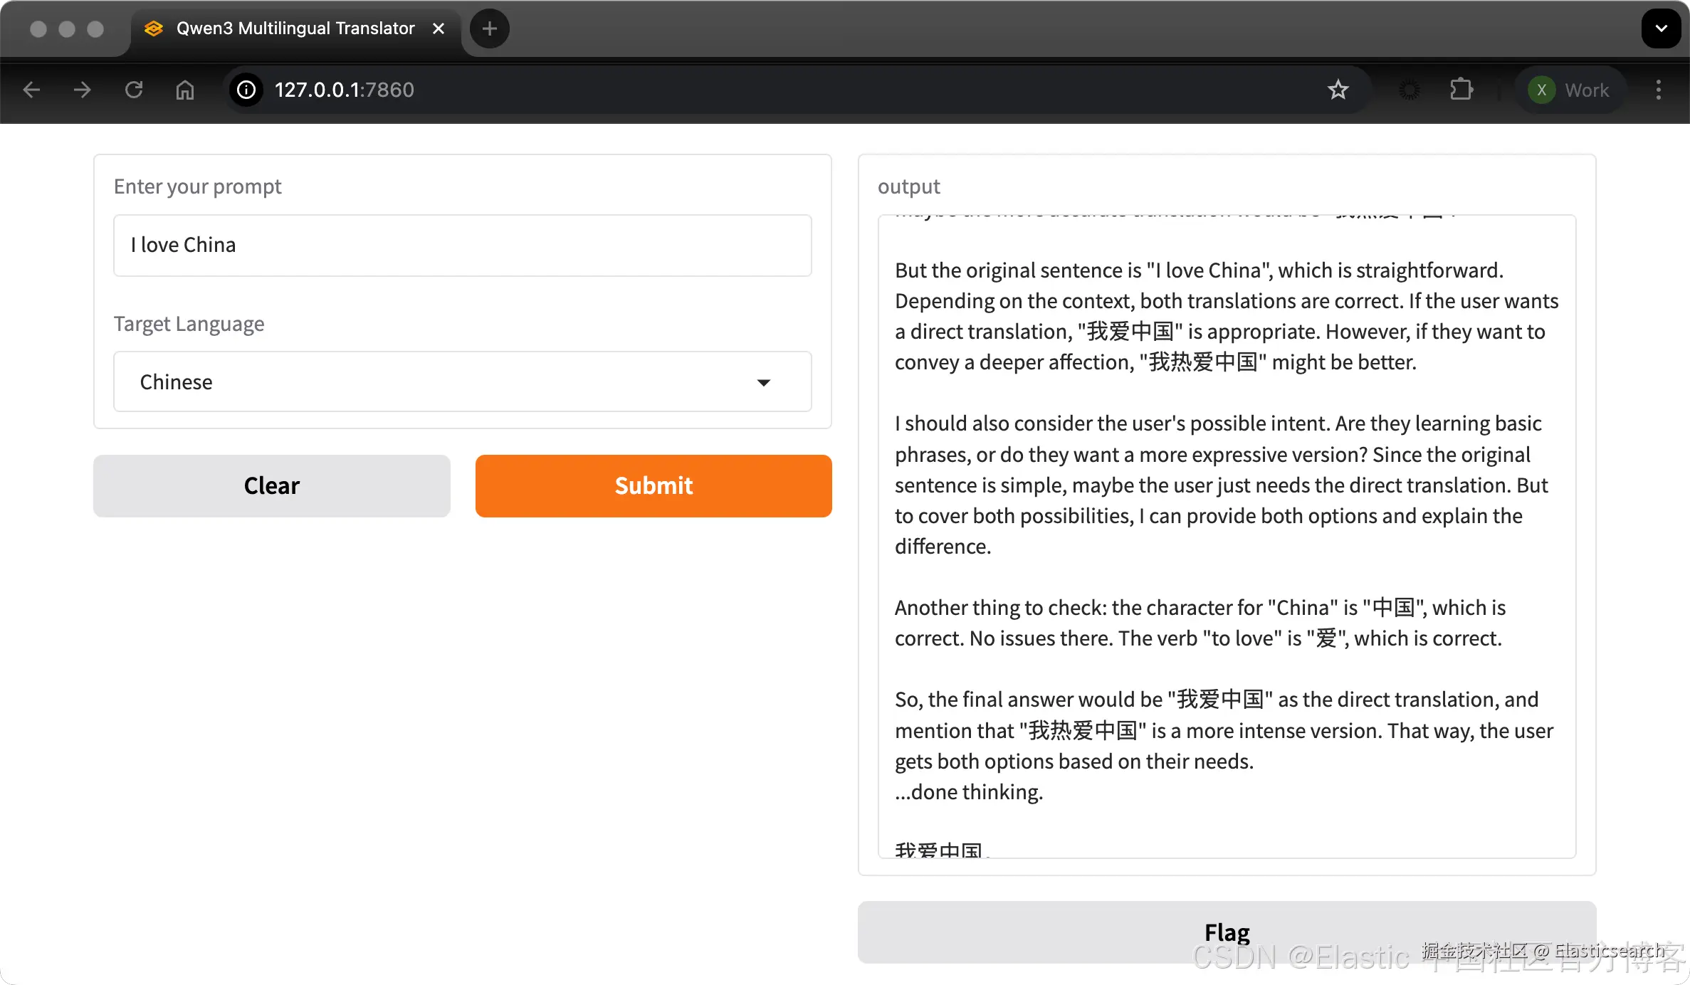Bookmark this page with the star icon
This screenshot has width=1690, height=985.
pyautogui.click(x=1338, y=90)
